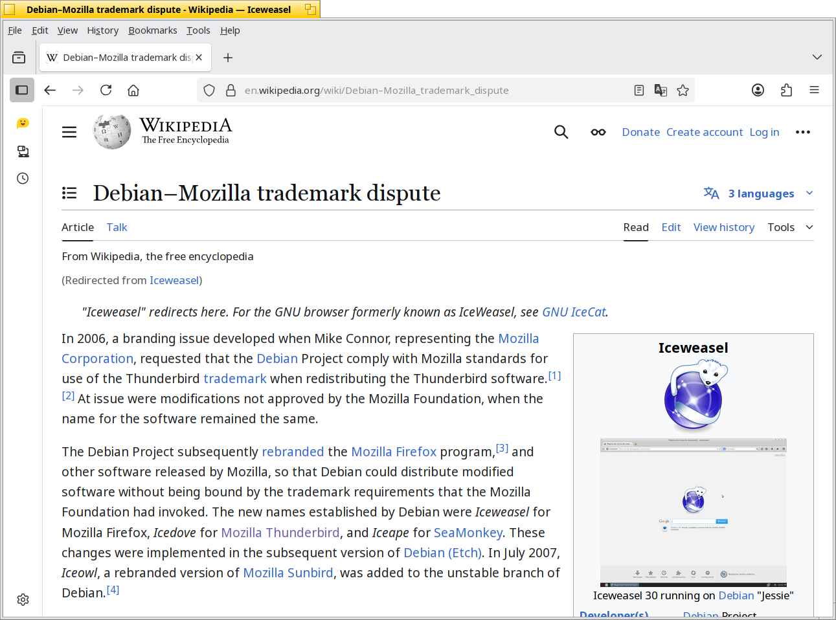Reload the current Wikipedia page

click(x=106, y=90)
